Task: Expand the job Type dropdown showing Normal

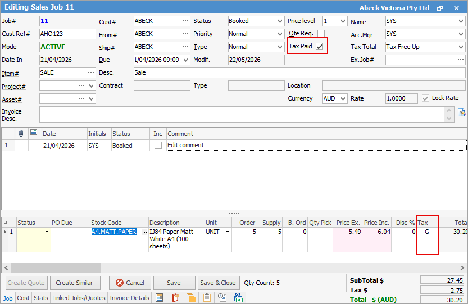Action: (x=280, y=47)
